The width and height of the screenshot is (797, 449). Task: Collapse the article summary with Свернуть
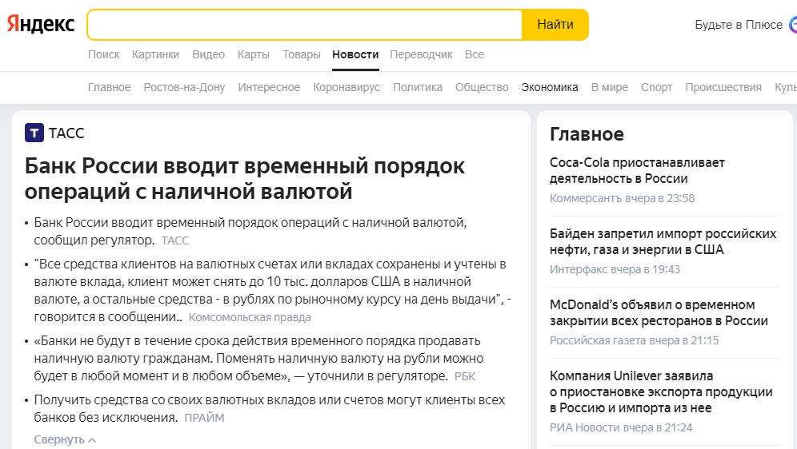coord(65,439)
